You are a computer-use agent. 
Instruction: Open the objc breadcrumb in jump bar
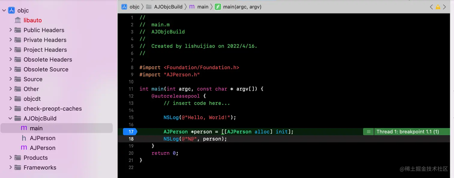click(x=135, y=7)
